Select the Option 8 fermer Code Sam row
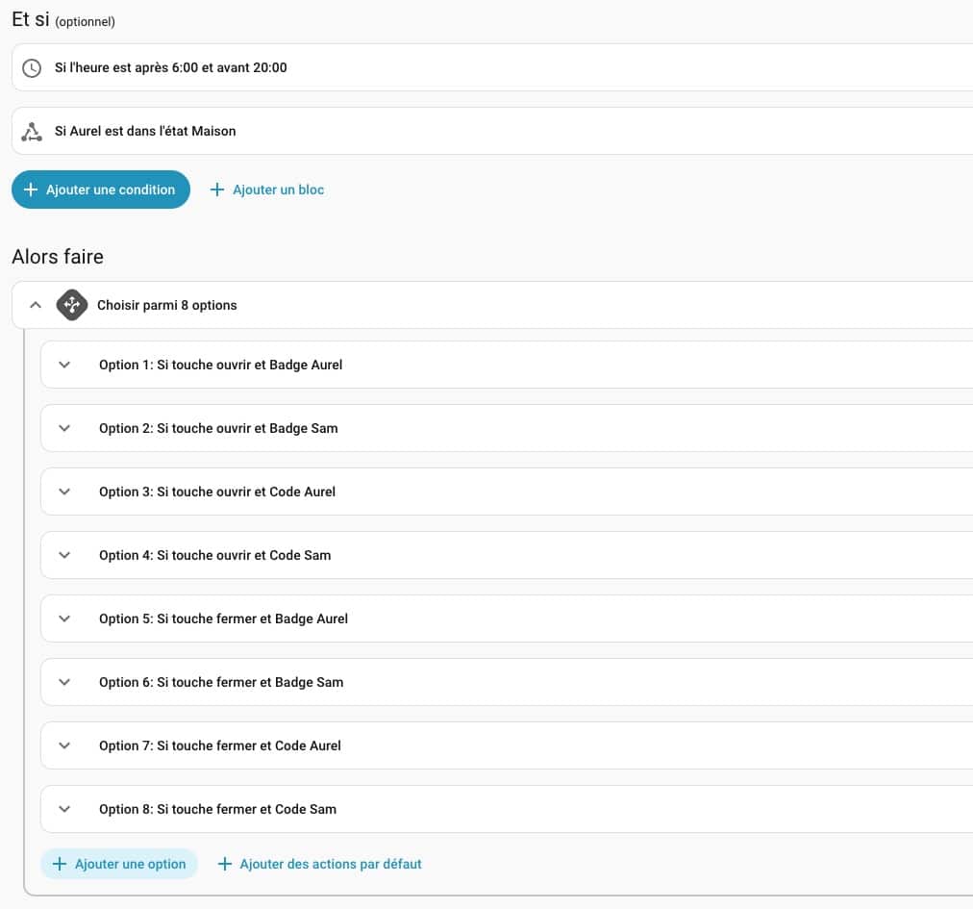The image size is (973, 909). (x=218, y=810)
